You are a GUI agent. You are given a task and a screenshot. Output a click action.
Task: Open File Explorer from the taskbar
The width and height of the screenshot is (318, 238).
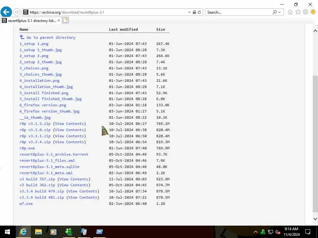pos(38,232)
